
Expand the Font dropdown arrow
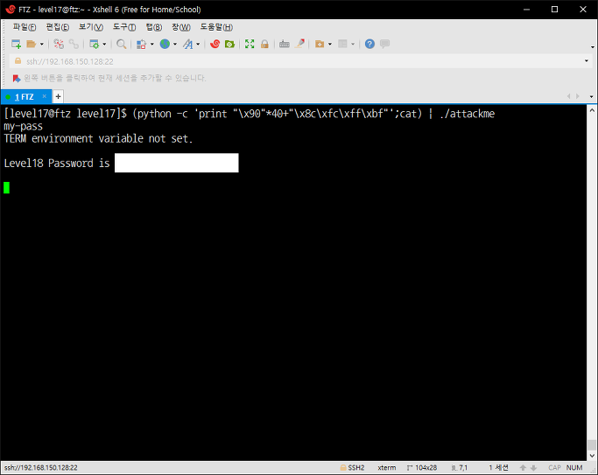[x=198, y=45]
